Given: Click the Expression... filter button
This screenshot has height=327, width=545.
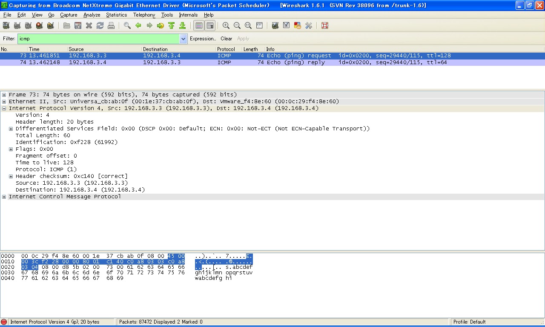Looking at the screenshot, I should (x=203, y=39).
